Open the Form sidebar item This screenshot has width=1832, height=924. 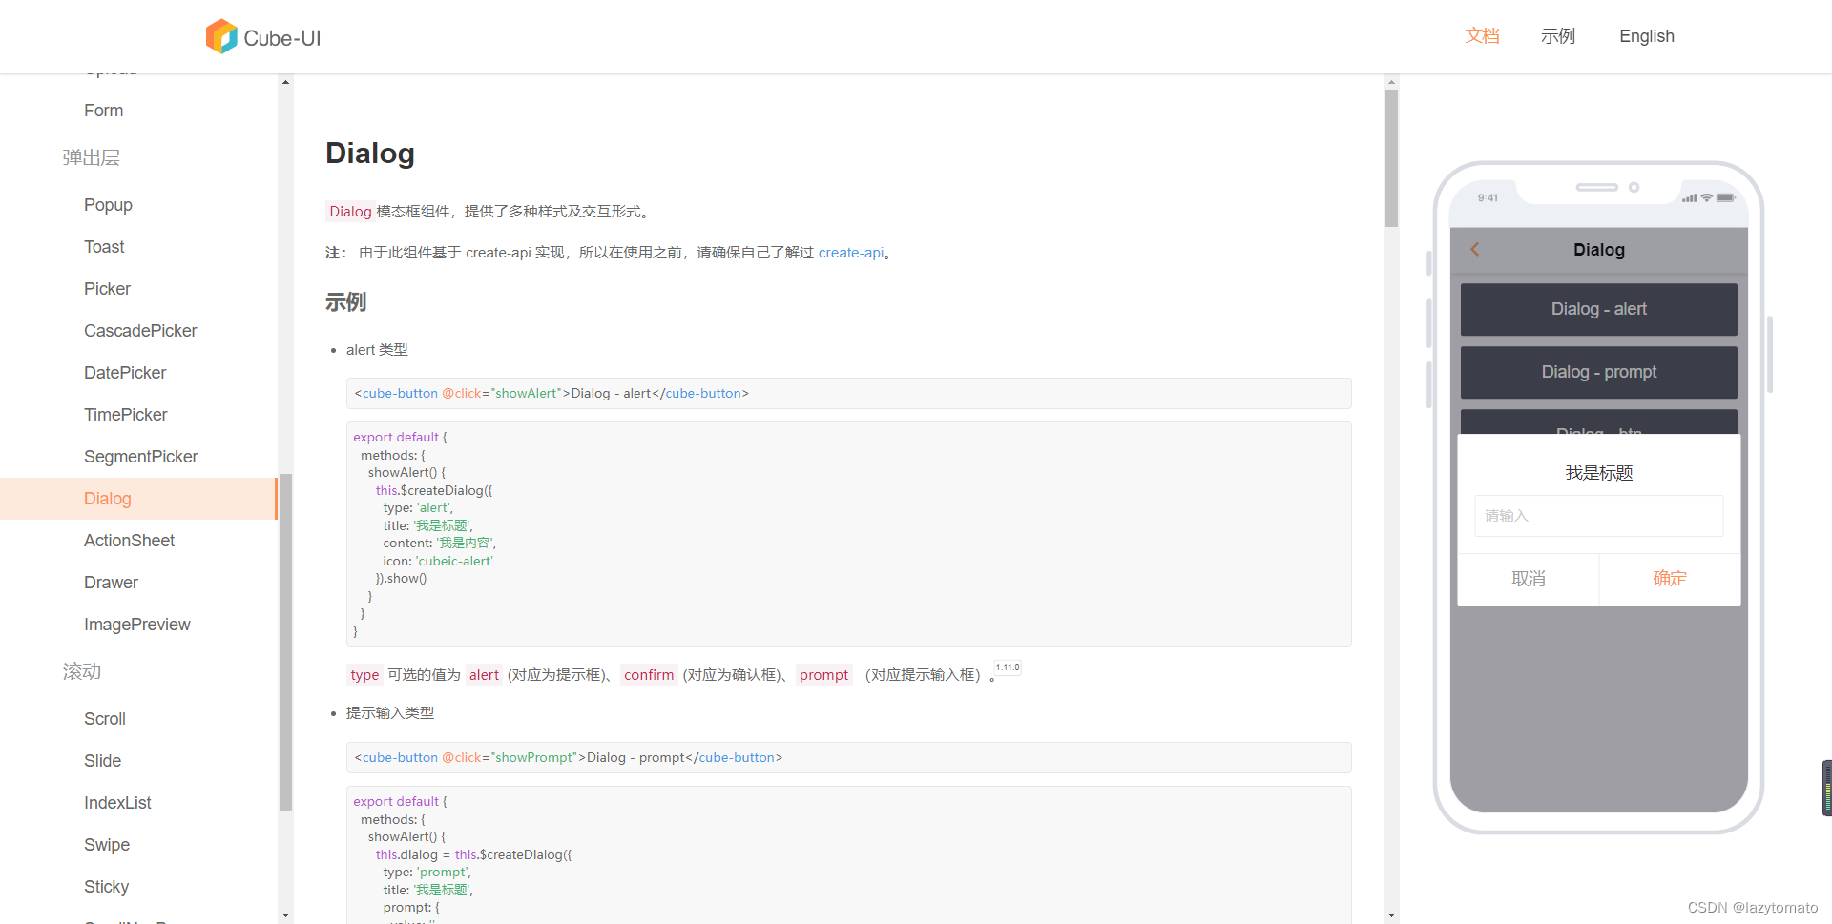[103, 111]
